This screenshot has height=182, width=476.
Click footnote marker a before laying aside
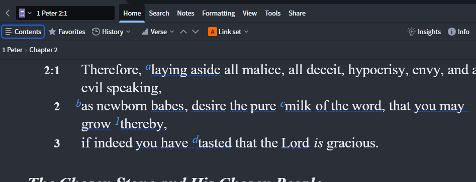point(148,67)
